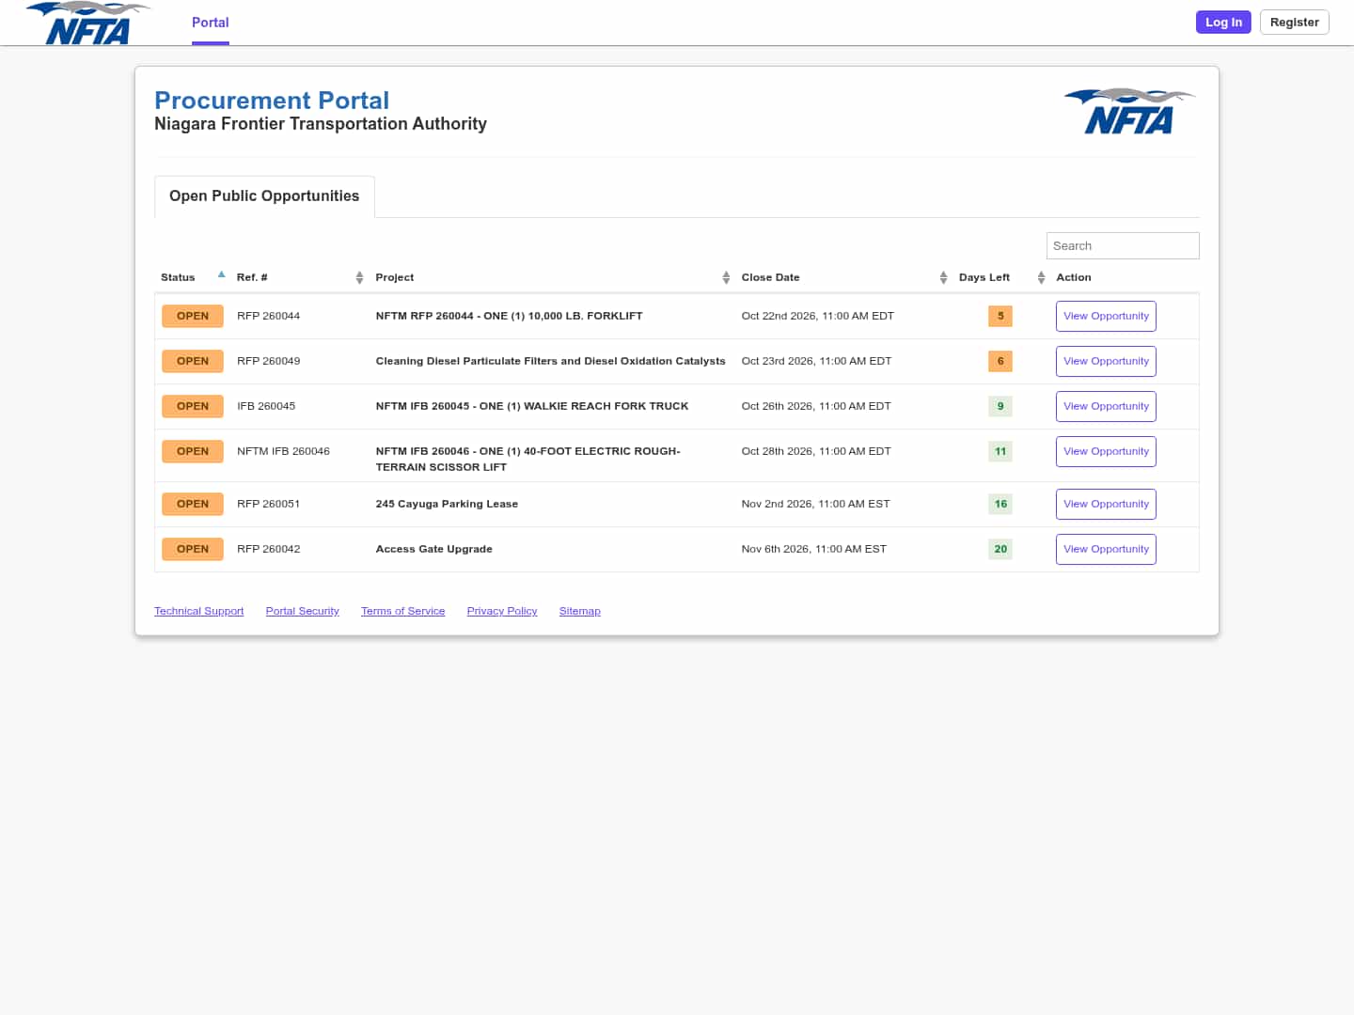This screenshot has width=1354, height=1015.
Task: Click close date 'Oct 22nd 2026, 11:00 AM EDT'
Action: (x=817, y=316)
